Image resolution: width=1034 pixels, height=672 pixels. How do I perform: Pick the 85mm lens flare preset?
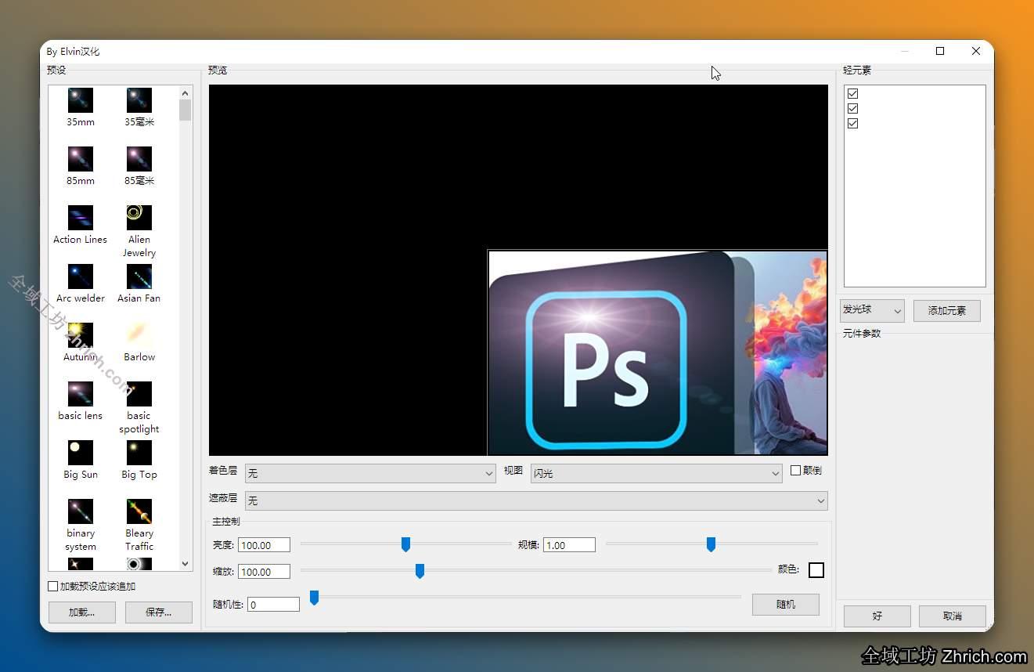tap(81, 166)
